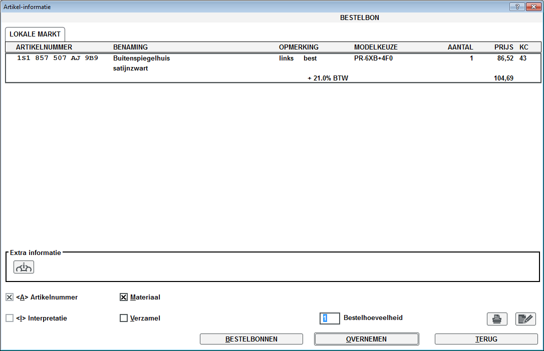Uncheck the Materiaal checkbox
This screenshot has width=544, height=351.
124,297
